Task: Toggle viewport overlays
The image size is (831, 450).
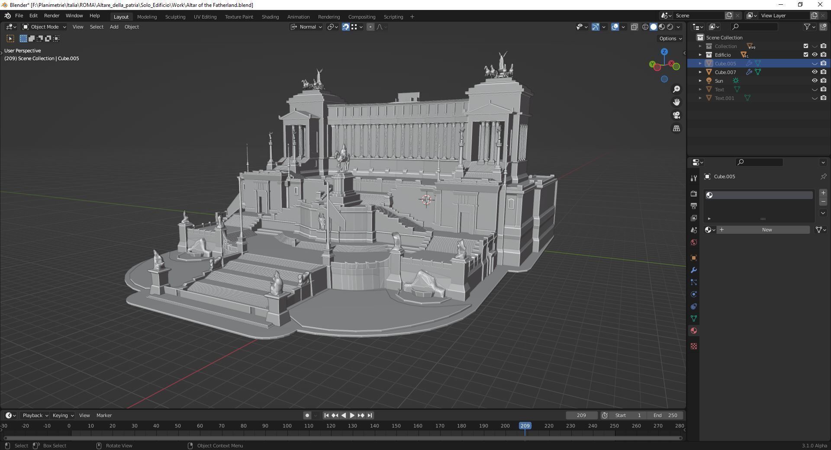Action: point(615,27)
